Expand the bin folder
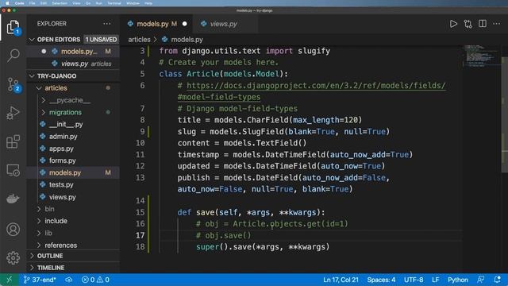508x286 pixels. coord(73,209)
